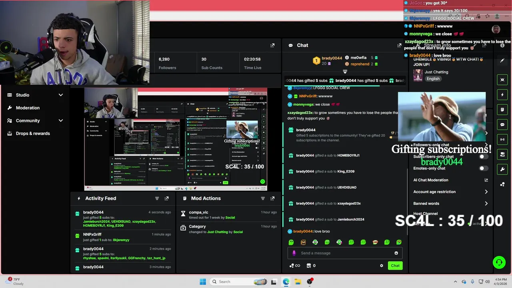This screenshot has width=512, height=288.
Task: Click brady0044 in the gift leaderboard
Action: coord(332,58)
